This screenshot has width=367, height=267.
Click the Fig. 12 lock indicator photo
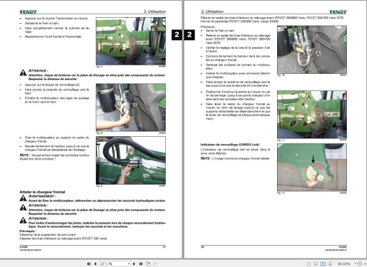(x=312, y=167)
